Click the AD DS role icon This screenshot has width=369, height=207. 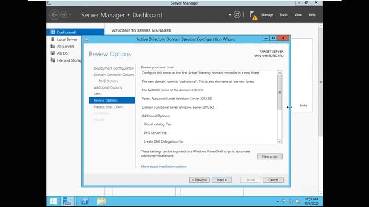(x=52, y=53)
